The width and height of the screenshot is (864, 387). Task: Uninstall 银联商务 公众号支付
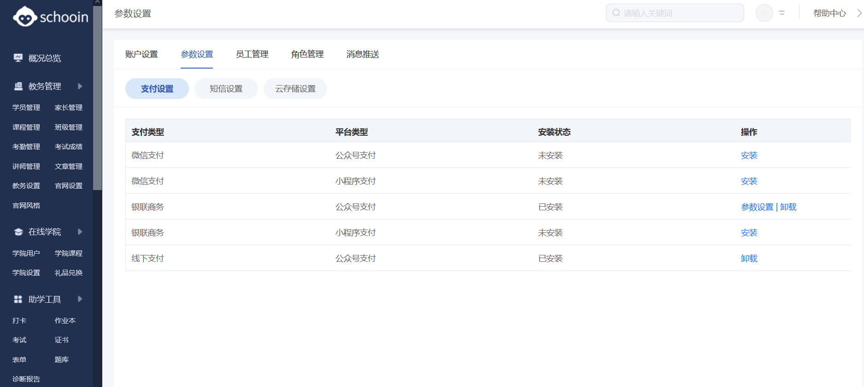coord(788,207)
